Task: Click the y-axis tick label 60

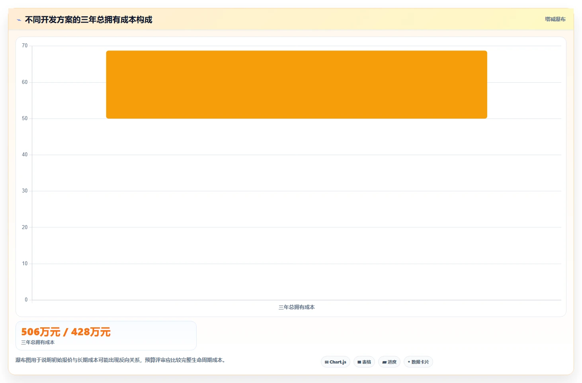Action: pyautogui.click(x=25, y=82)
